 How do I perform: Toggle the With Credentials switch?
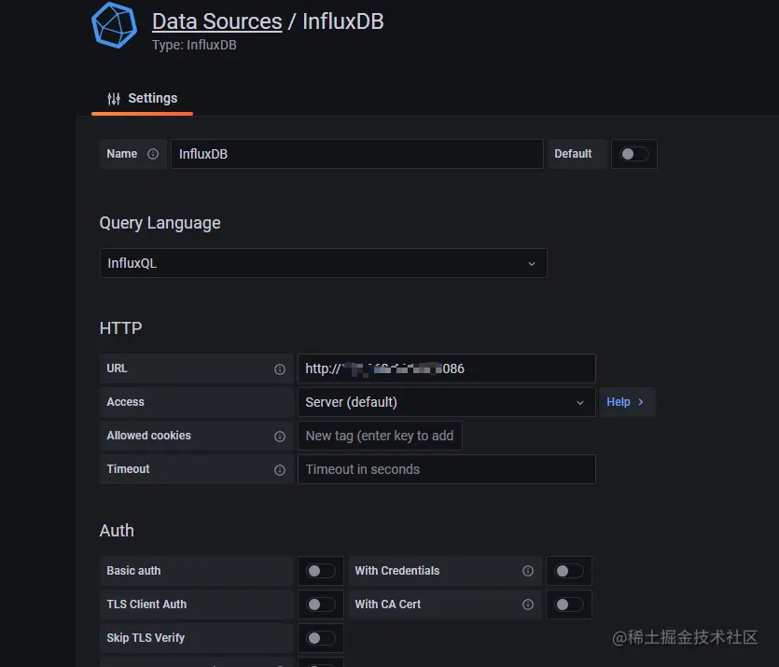569,571
